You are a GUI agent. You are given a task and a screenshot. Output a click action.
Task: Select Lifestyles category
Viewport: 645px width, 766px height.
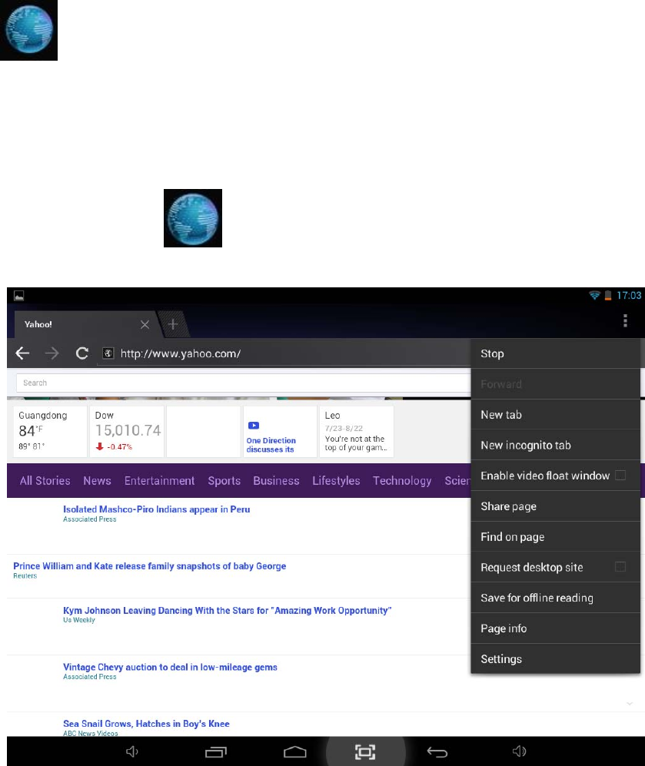click(x=336, y=481)
